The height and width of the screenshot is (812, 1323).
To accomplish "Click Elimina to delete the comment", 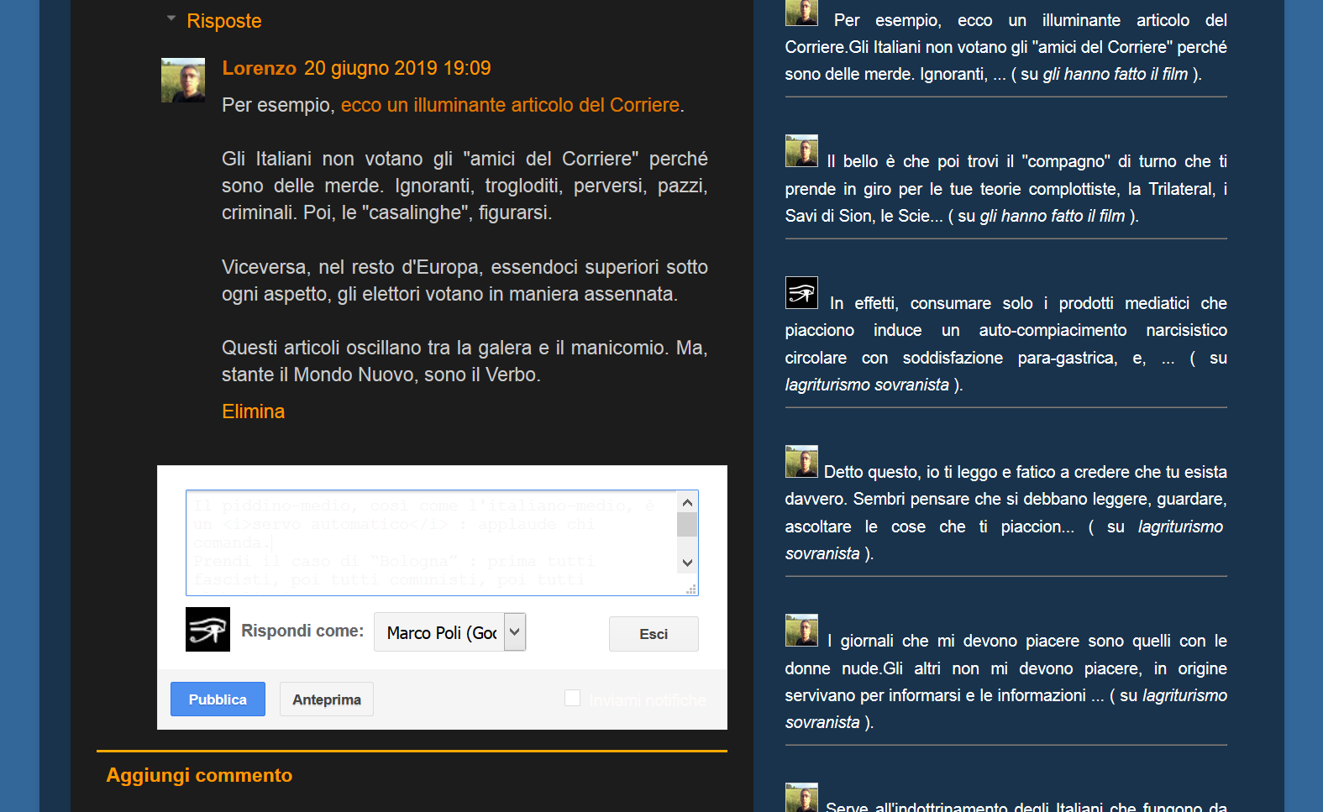I will (x=253, y=411).
